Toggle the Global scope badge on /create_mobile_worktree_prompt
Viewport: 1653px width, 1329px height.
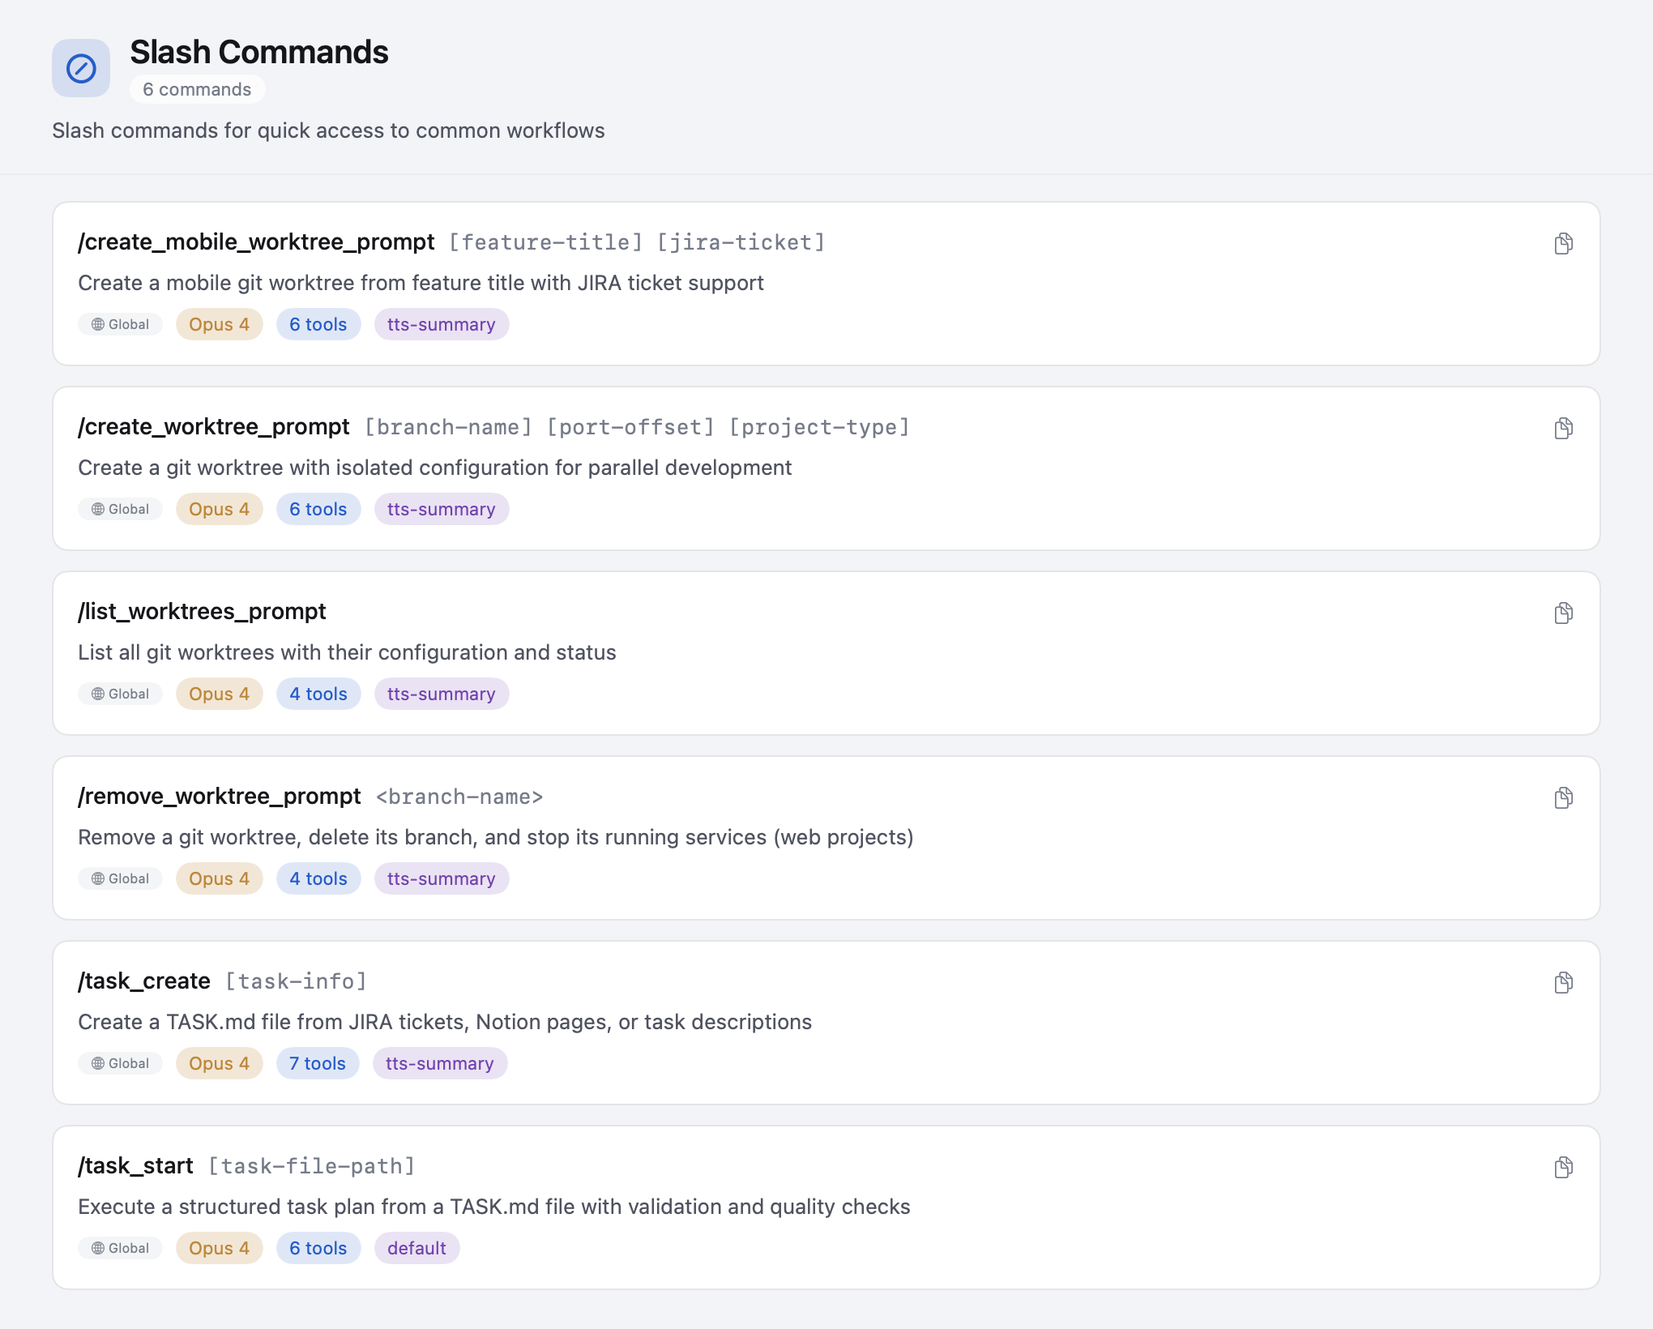(x=120, y=324)
